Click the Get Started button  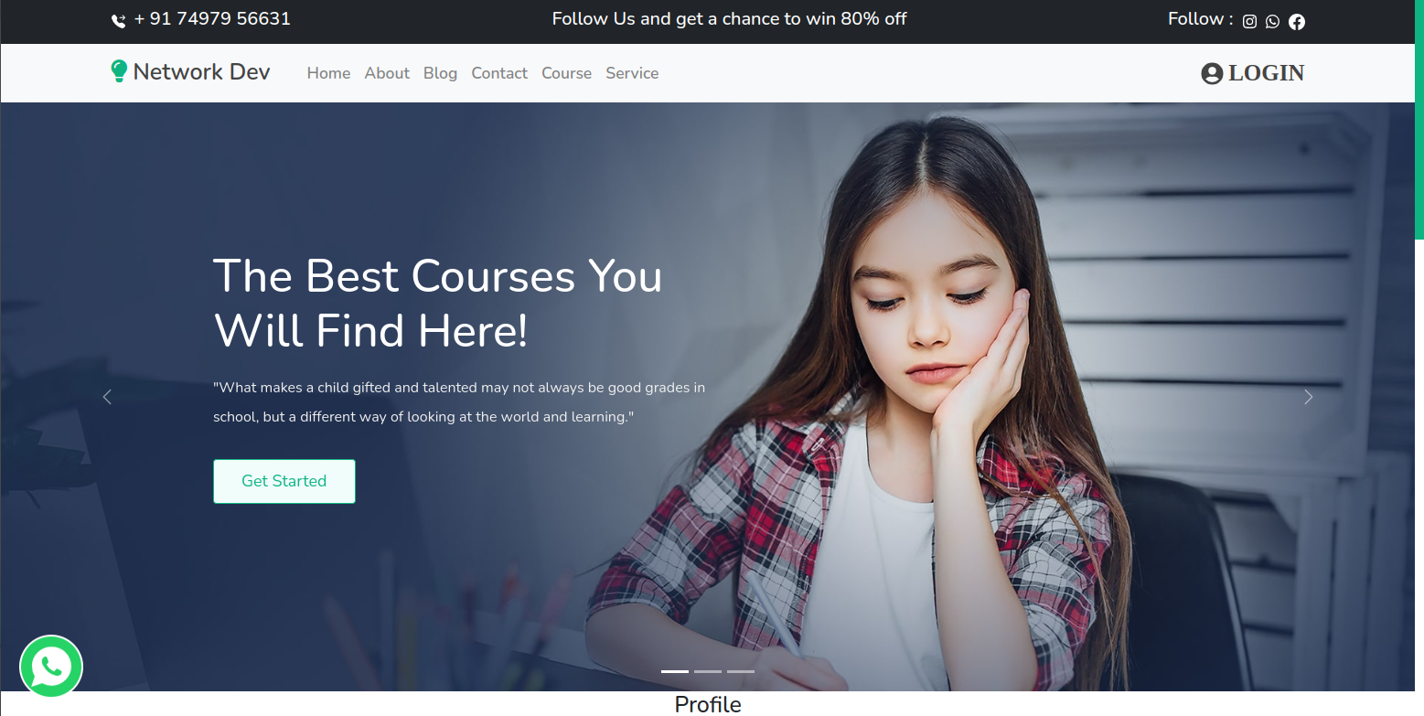tap(284, 481)
